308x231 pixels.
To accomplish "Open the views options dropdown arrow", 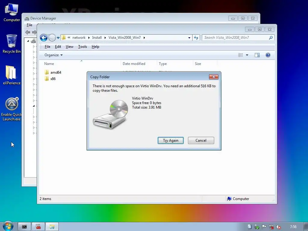I will tap(247, 55).
